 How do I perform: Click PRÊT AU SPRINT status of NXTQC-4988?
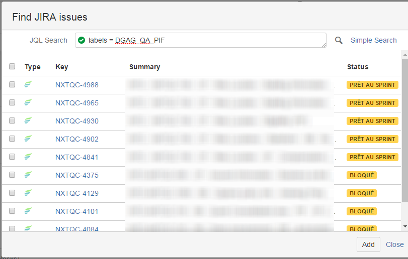coord(372,85)
